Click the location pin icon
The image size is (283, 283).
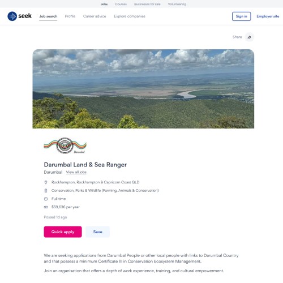tap(46, 182)
